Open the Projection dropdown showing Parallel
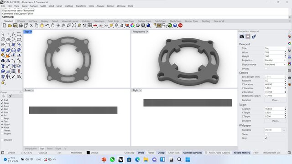292x164 pixels. tap(275, 60)
